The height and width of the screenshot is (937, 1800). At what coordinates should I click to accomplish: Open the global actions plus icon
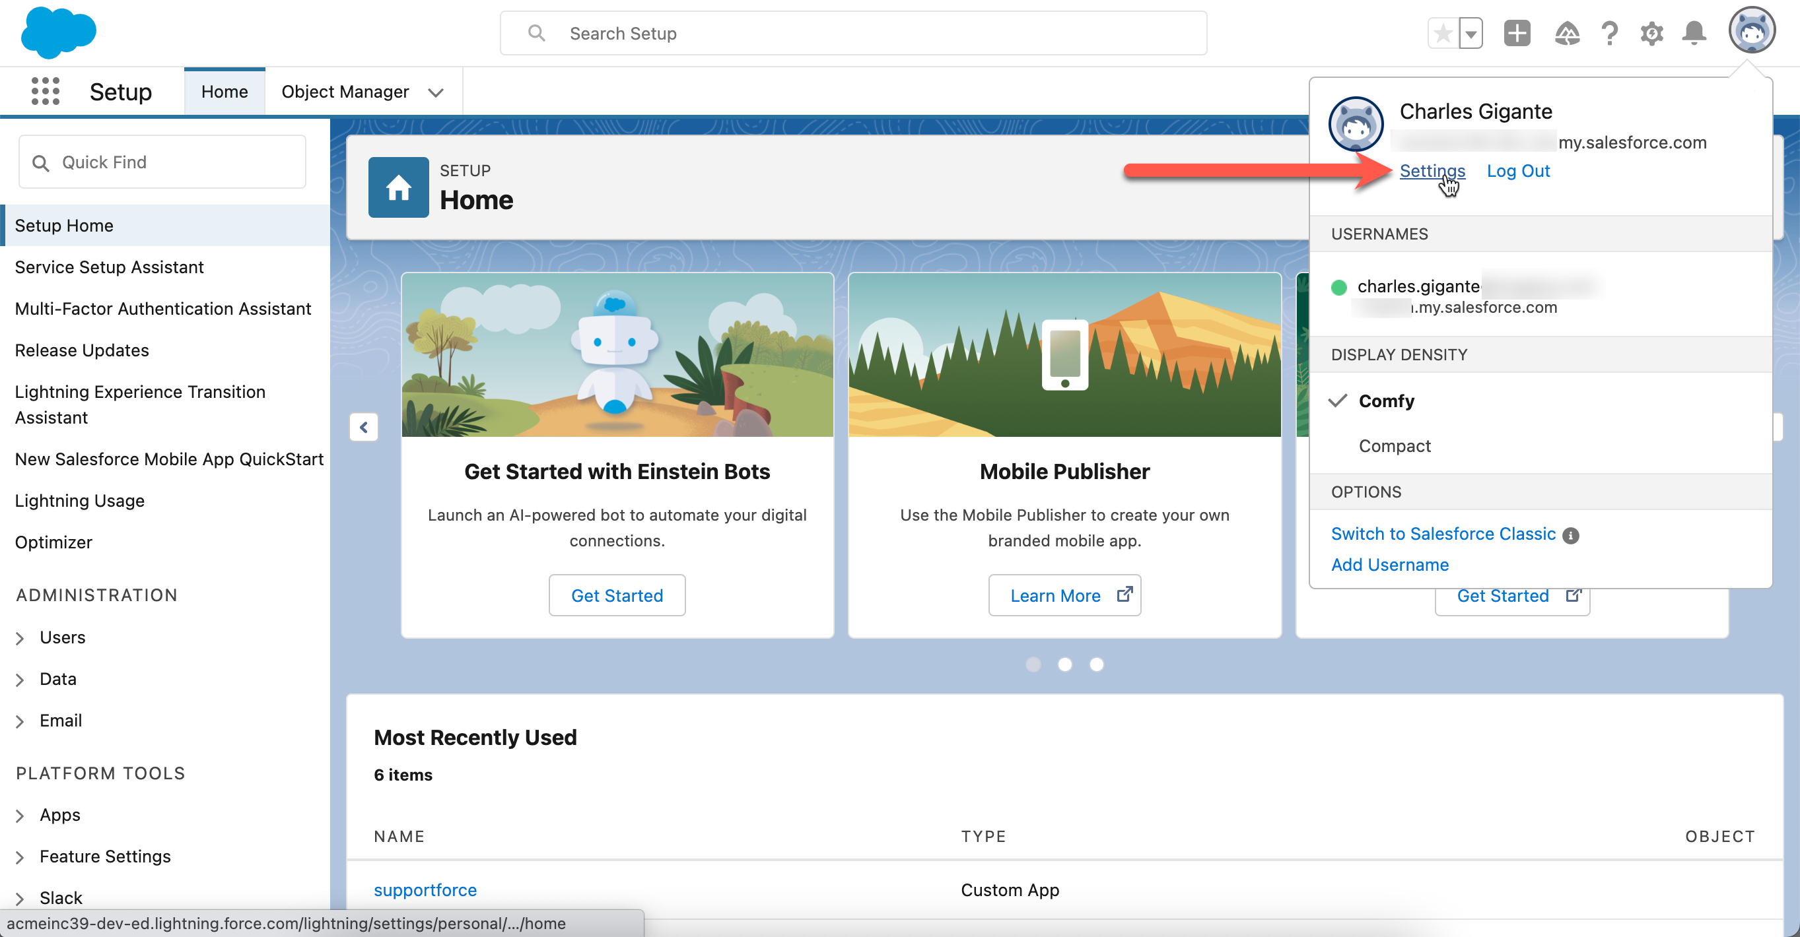click(1516, 33)
